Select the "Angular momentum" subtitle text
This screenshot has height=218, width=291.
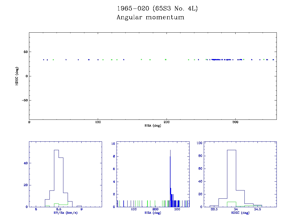tap(150, 18)
